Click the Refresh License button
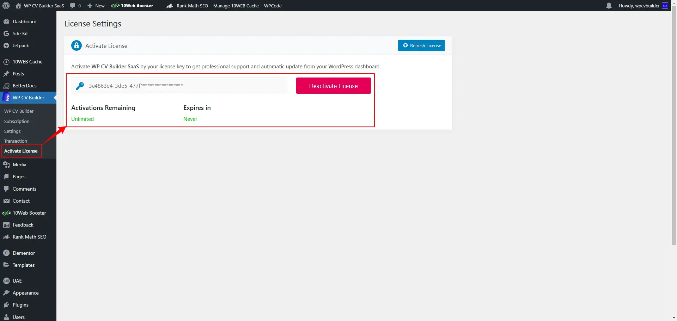The width and height of the screenshot is (677, 321). click(x=421, y=45)
